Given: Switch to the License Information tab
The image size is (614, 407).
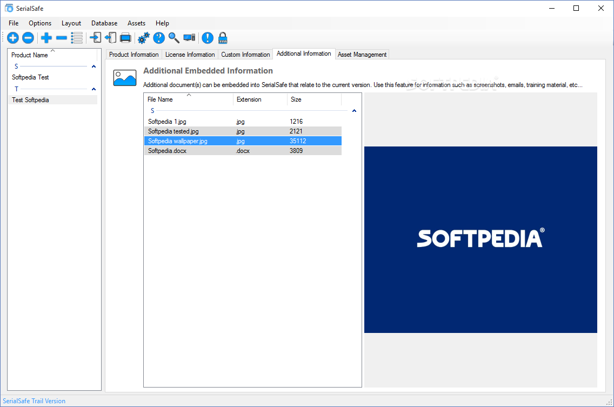Looking at the screenshot, I should point(190,55).
